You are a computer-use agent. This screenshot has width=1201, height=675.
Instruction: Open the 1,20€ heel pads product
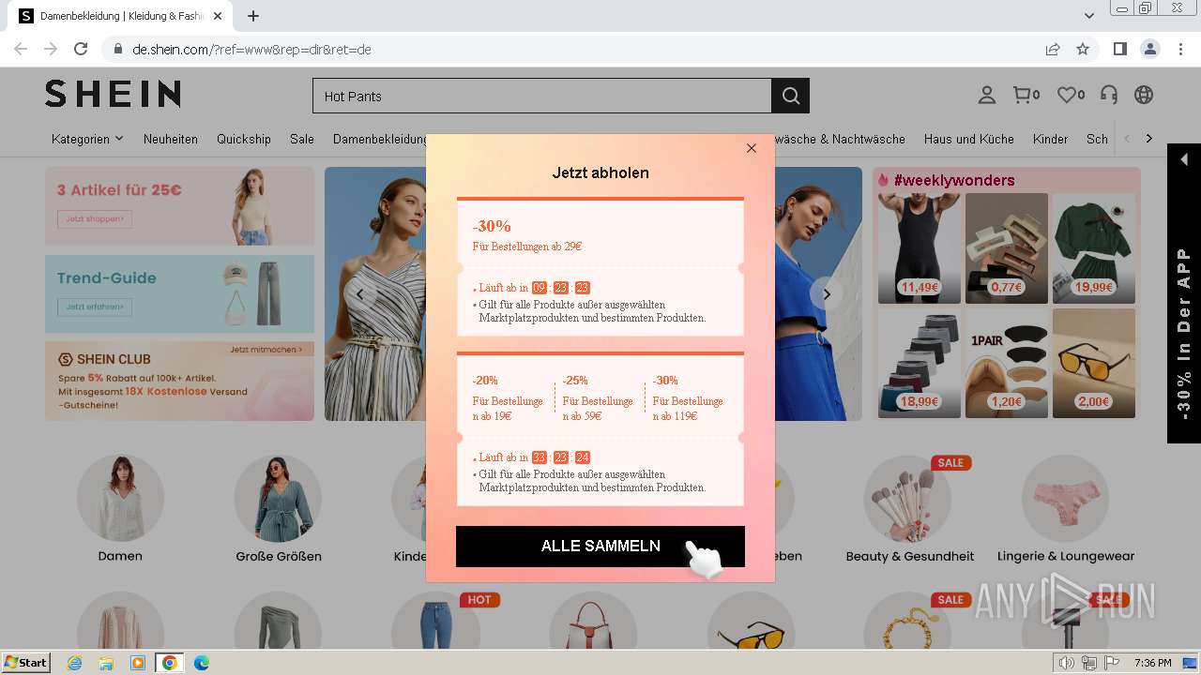click(x=1007, y=363)
